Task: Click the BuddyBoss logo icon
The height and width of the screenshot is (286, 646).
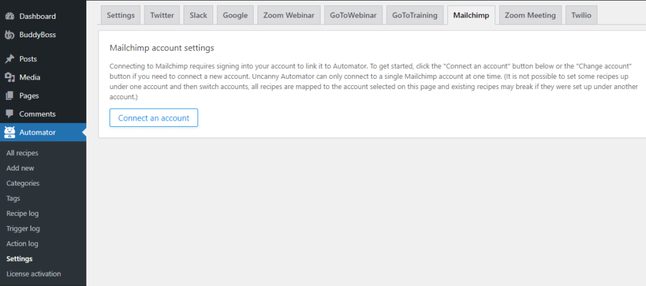Action: (9, 35)
